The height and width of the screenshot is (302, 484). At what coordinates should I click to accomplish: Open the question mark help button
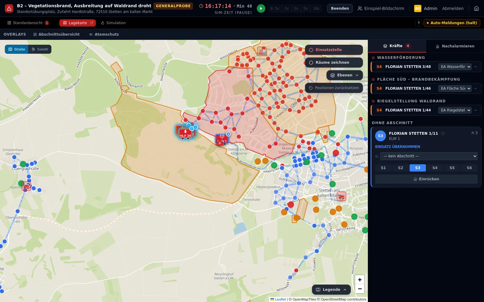419,23
